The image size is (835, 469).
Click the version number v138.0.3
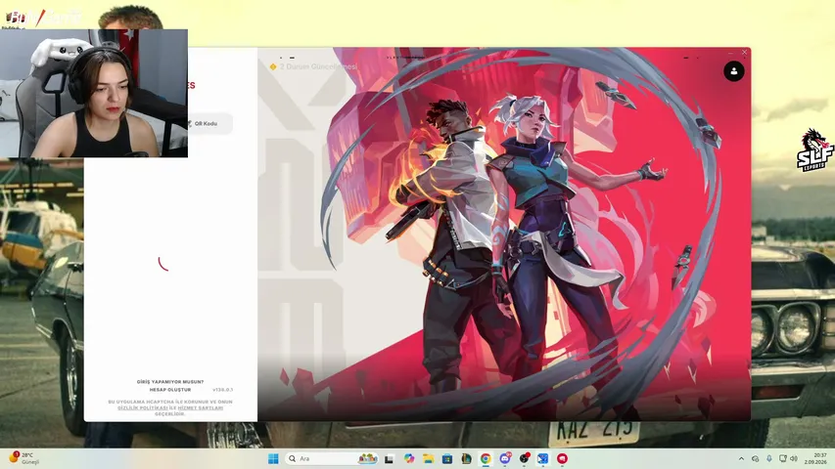pos(222,390)
